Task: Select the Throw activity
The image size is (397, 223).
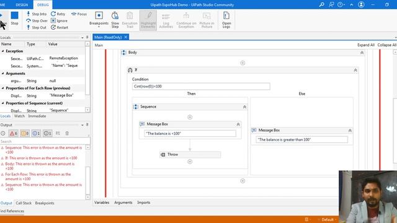Action: coord(190,154)
